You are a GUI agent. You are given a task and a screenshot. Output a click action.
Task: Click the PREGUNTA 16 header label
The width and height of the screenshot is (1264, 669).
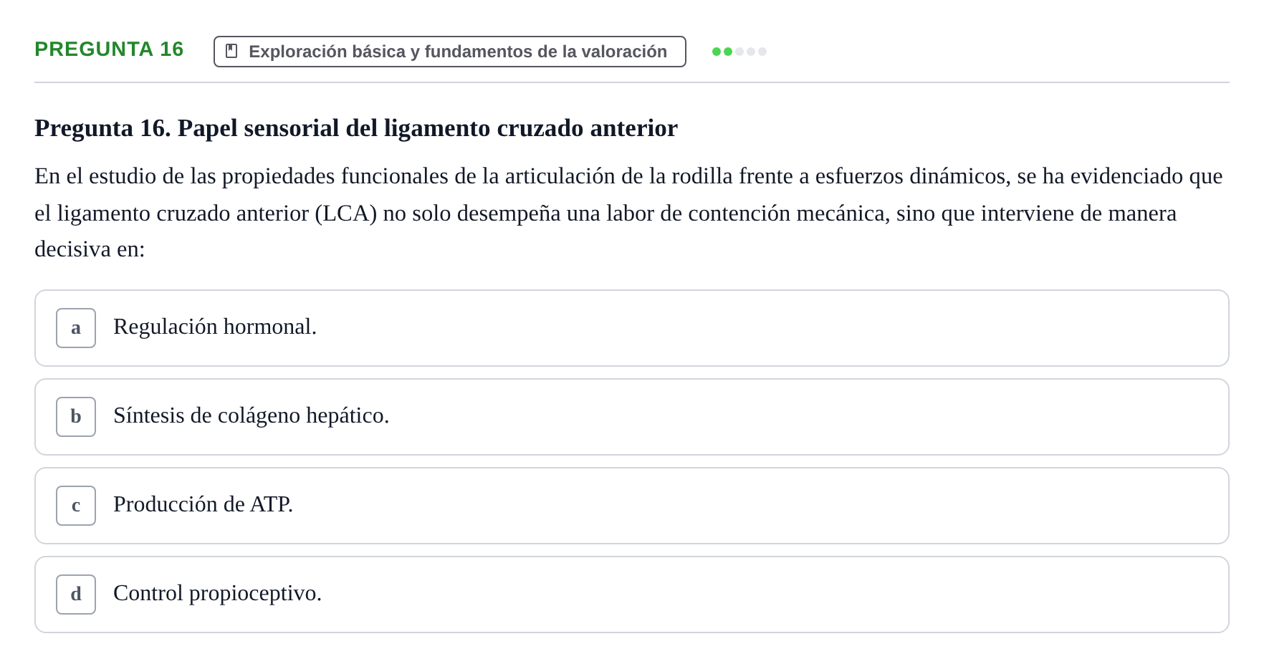click(x=109, y=49)
